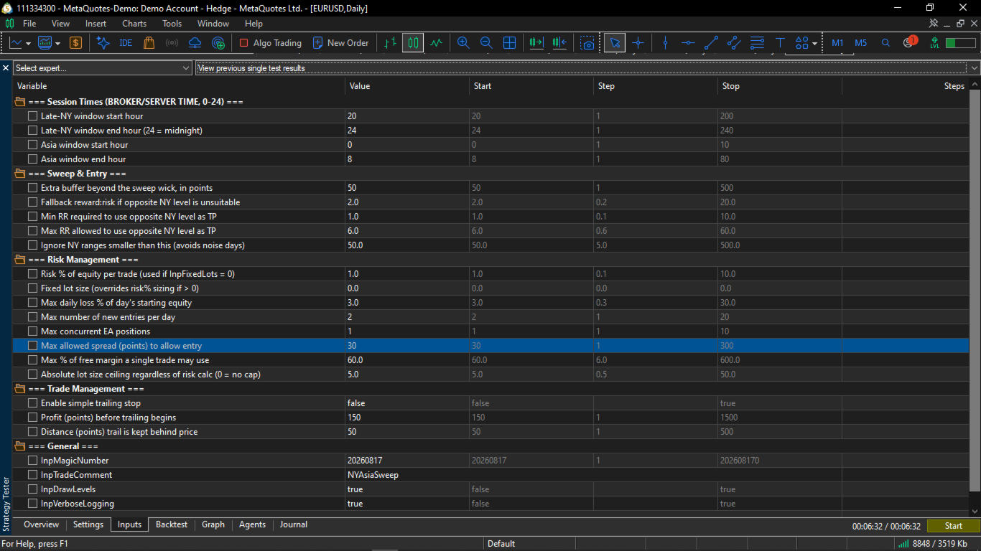
Task: Click the Max allowed spread value 30
Action: 406,346
